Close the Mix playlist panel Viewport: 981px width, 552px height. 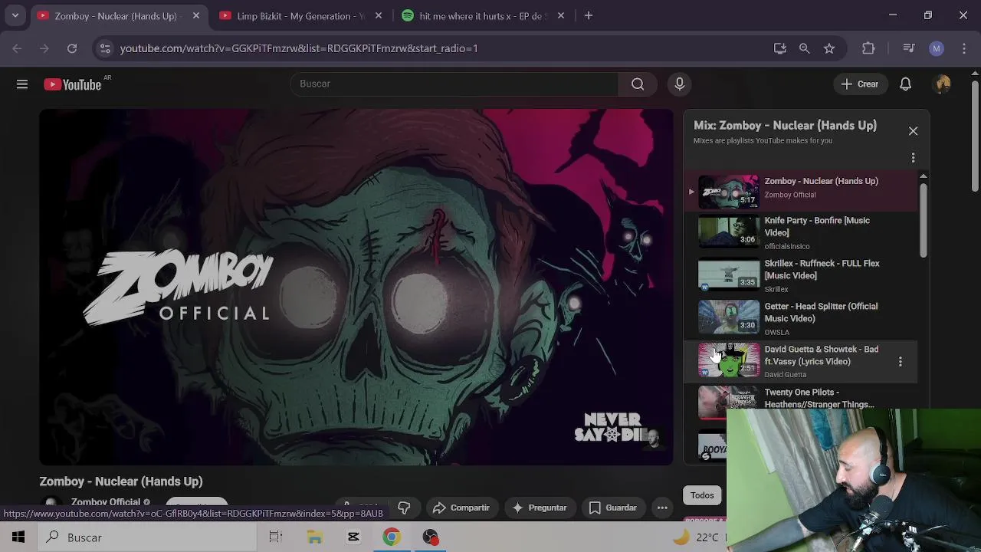pos(913,131)
